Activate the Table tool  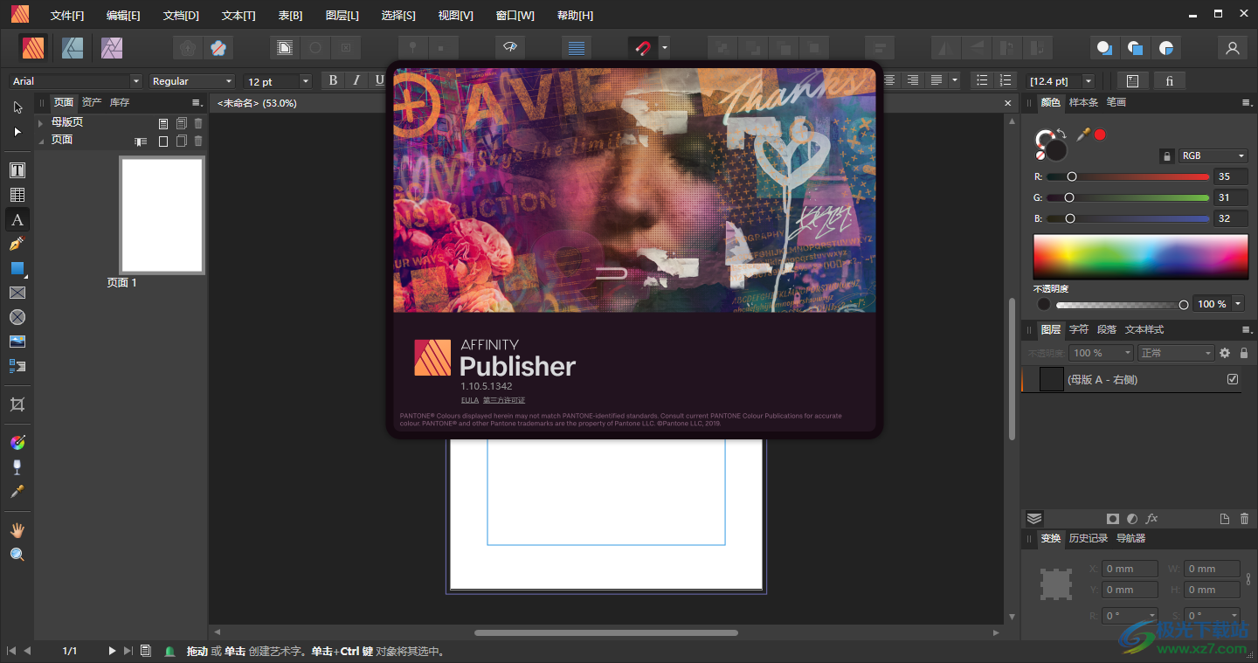pos(17,194)
